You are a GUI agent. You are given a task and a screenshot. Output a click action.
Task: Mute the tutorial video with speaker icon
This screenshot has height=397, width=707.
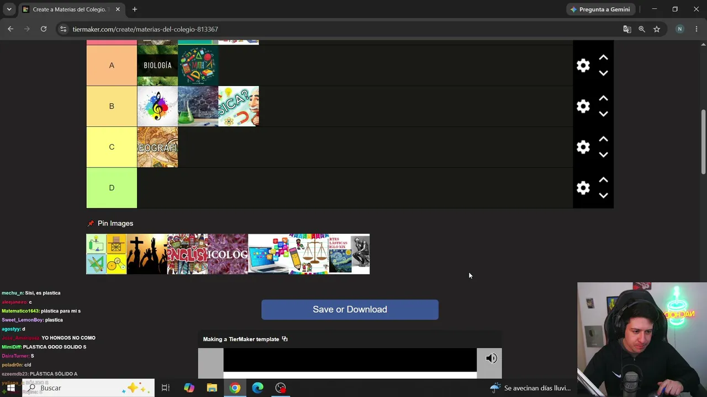coord(491,358)
